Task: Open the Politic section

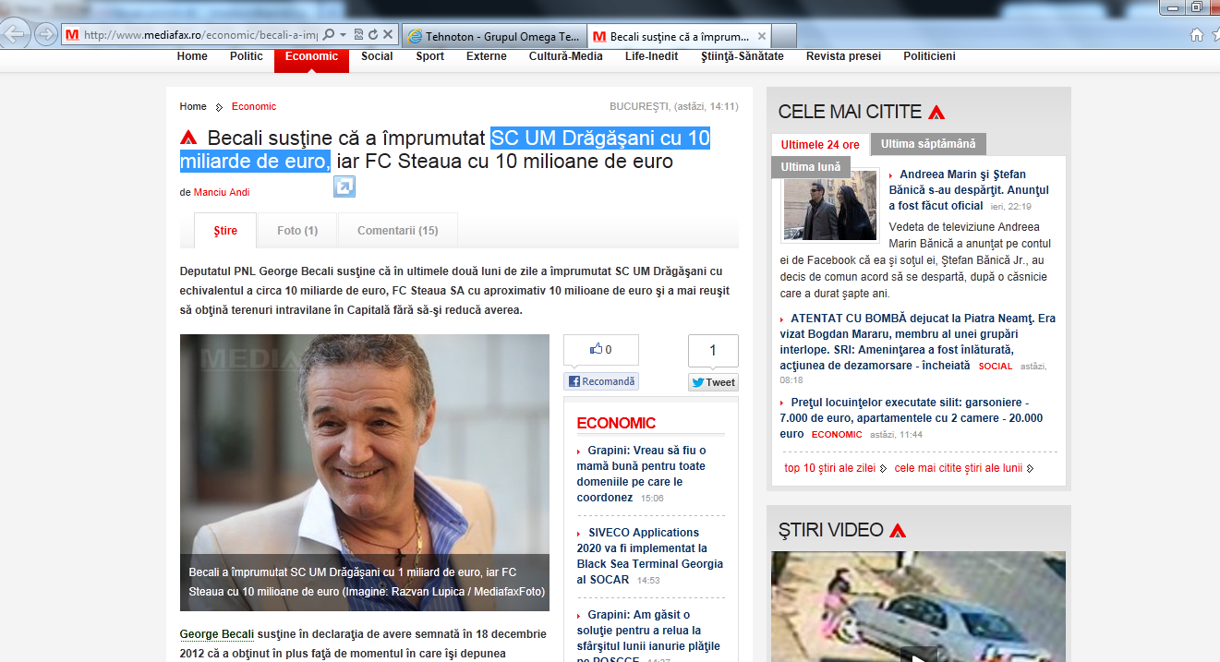Action: pyautogui.click(x=247, y=56)
